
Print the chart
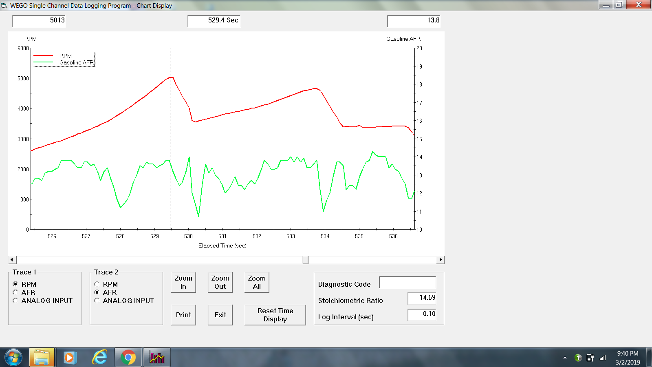pyautogui.click(x=183, y=315)
